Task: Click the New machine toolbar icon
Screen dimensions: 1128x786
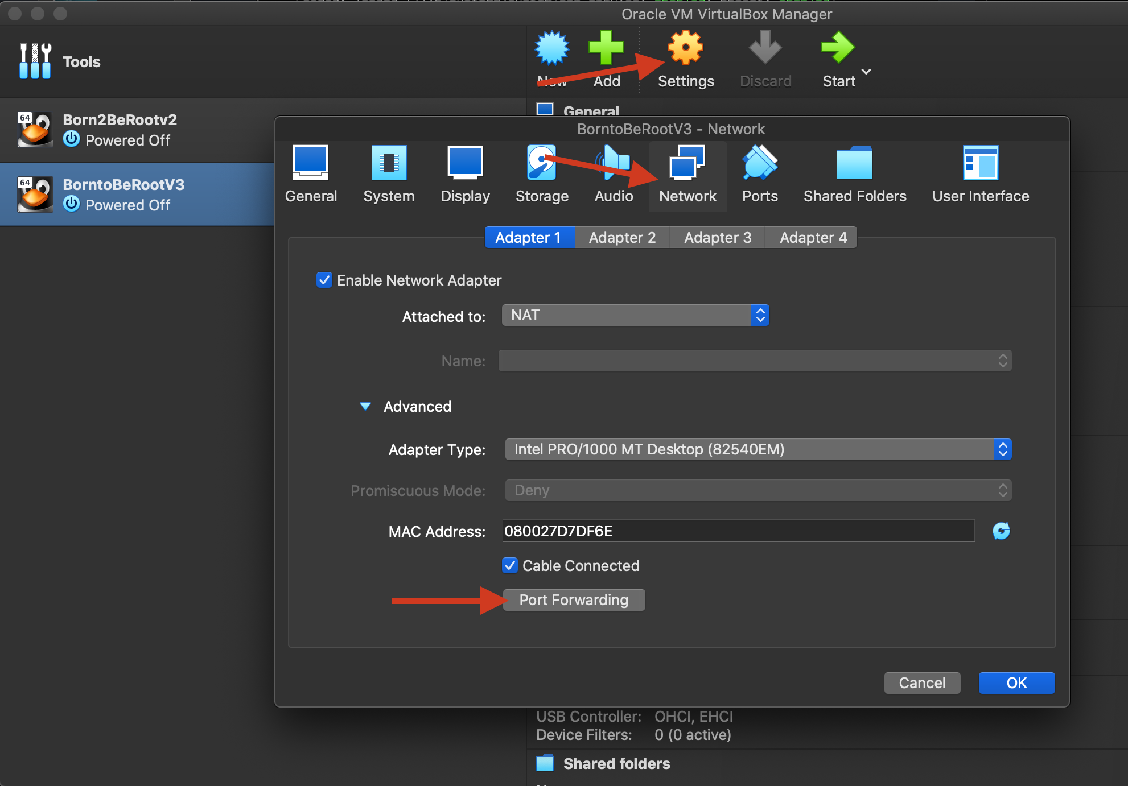Action: [551, 48]
